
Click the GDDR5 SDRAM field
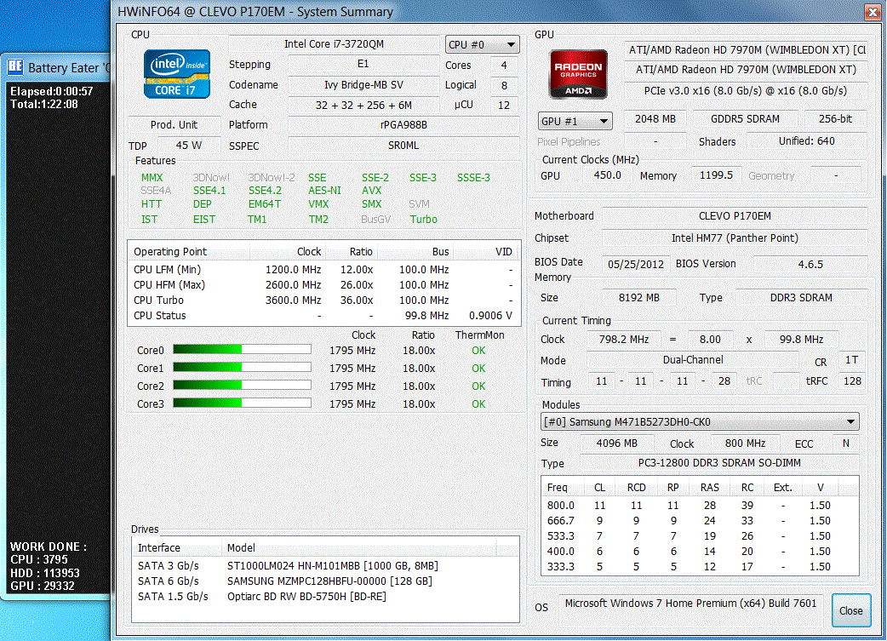click(745, 119)
